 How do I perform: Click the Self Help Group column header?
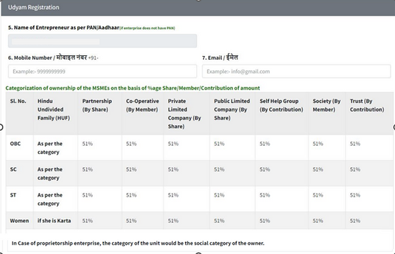tap(281, 105)
